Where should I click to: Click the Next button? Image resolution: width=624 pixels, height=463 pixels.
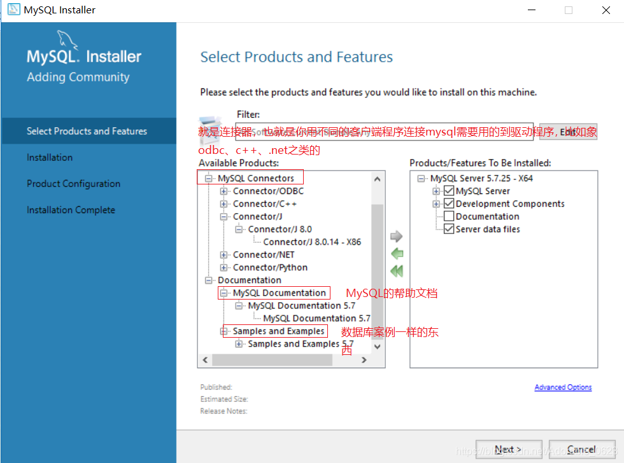point(509,450)
